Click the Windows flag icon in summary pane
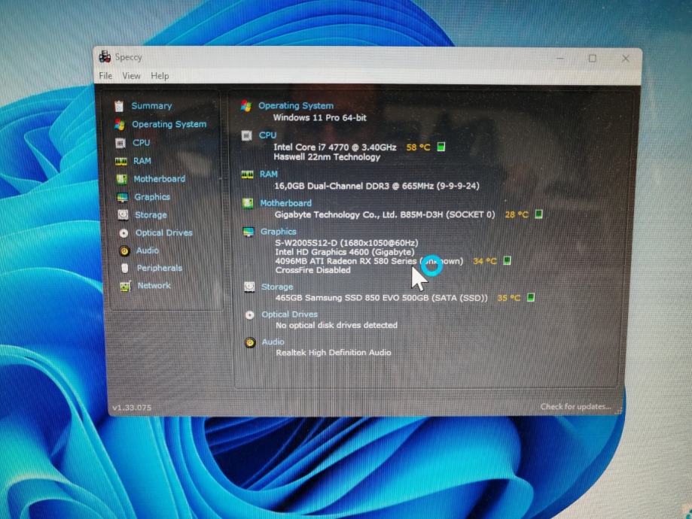This screenshot has width=692, height=519. click(x=245, y=106)
